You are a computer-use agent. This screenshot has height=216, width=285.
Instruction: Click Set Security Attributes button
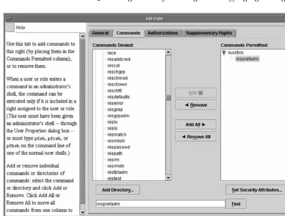click(256, 190)
